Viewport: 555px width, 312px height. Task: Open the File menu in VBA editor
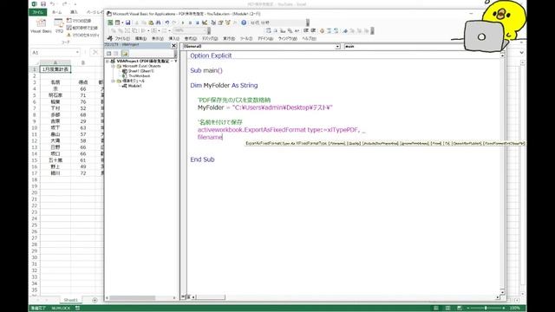click(x=122, y=38)
